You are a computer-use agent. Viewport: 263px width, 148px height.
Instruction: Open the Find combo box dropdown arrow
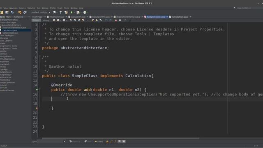65,141
